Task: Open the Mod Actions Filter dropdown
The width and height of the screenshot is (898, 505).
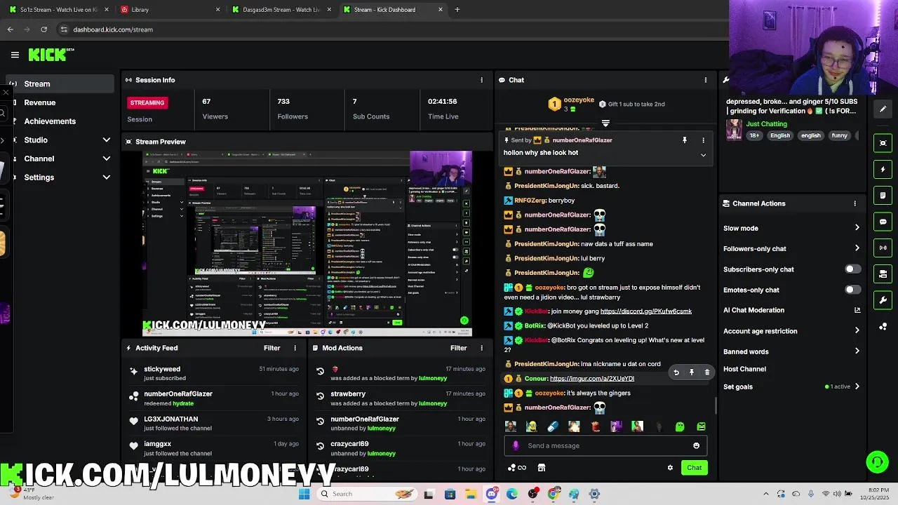Action: (x=458, y=348)
